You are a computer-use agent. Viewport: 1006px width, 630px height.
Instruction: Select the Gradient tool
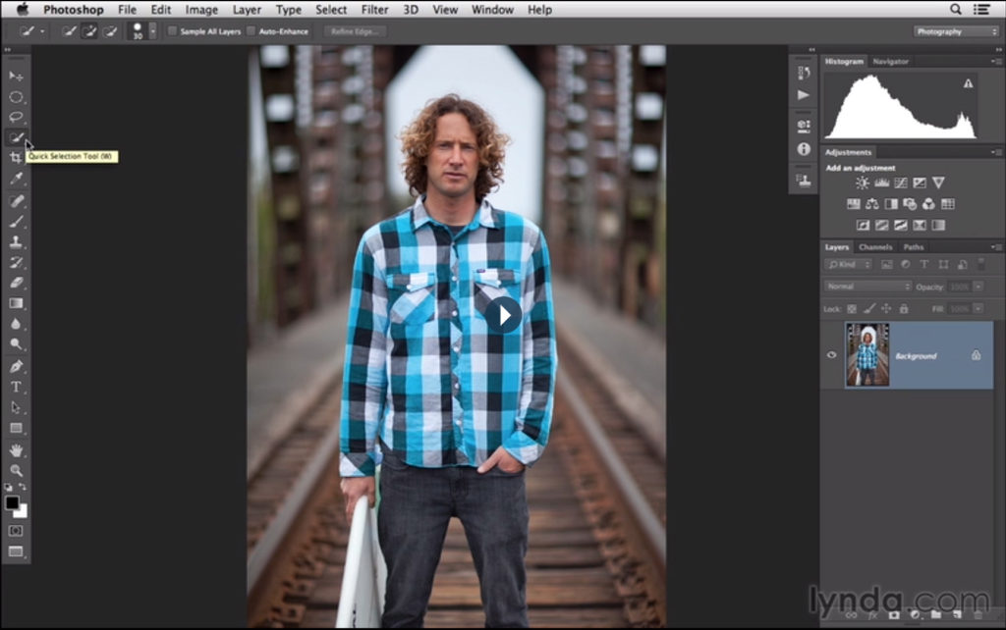click(16, 303)
